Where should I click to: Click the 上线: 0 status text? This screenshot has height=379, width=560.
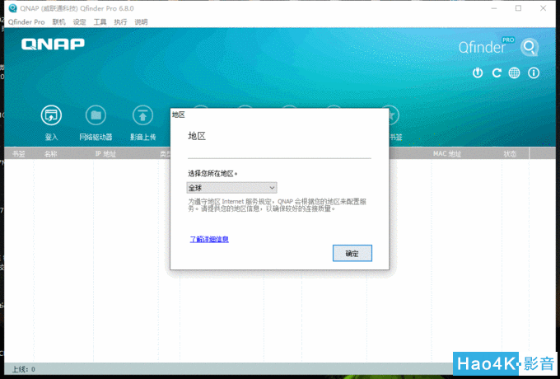pyautogui.click(x=24, y=369)
